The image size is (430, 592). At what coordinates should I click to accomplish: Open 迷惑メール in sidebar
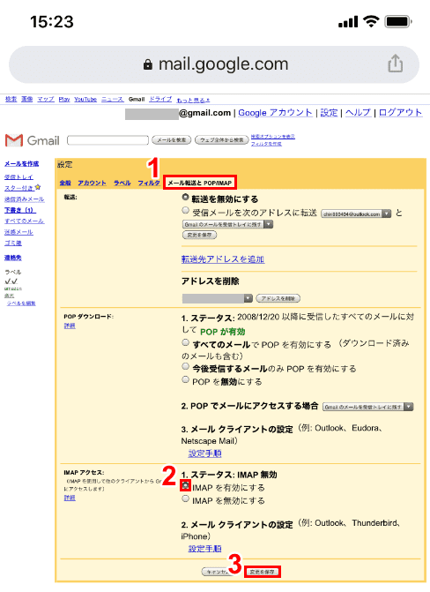pos(19,232)
